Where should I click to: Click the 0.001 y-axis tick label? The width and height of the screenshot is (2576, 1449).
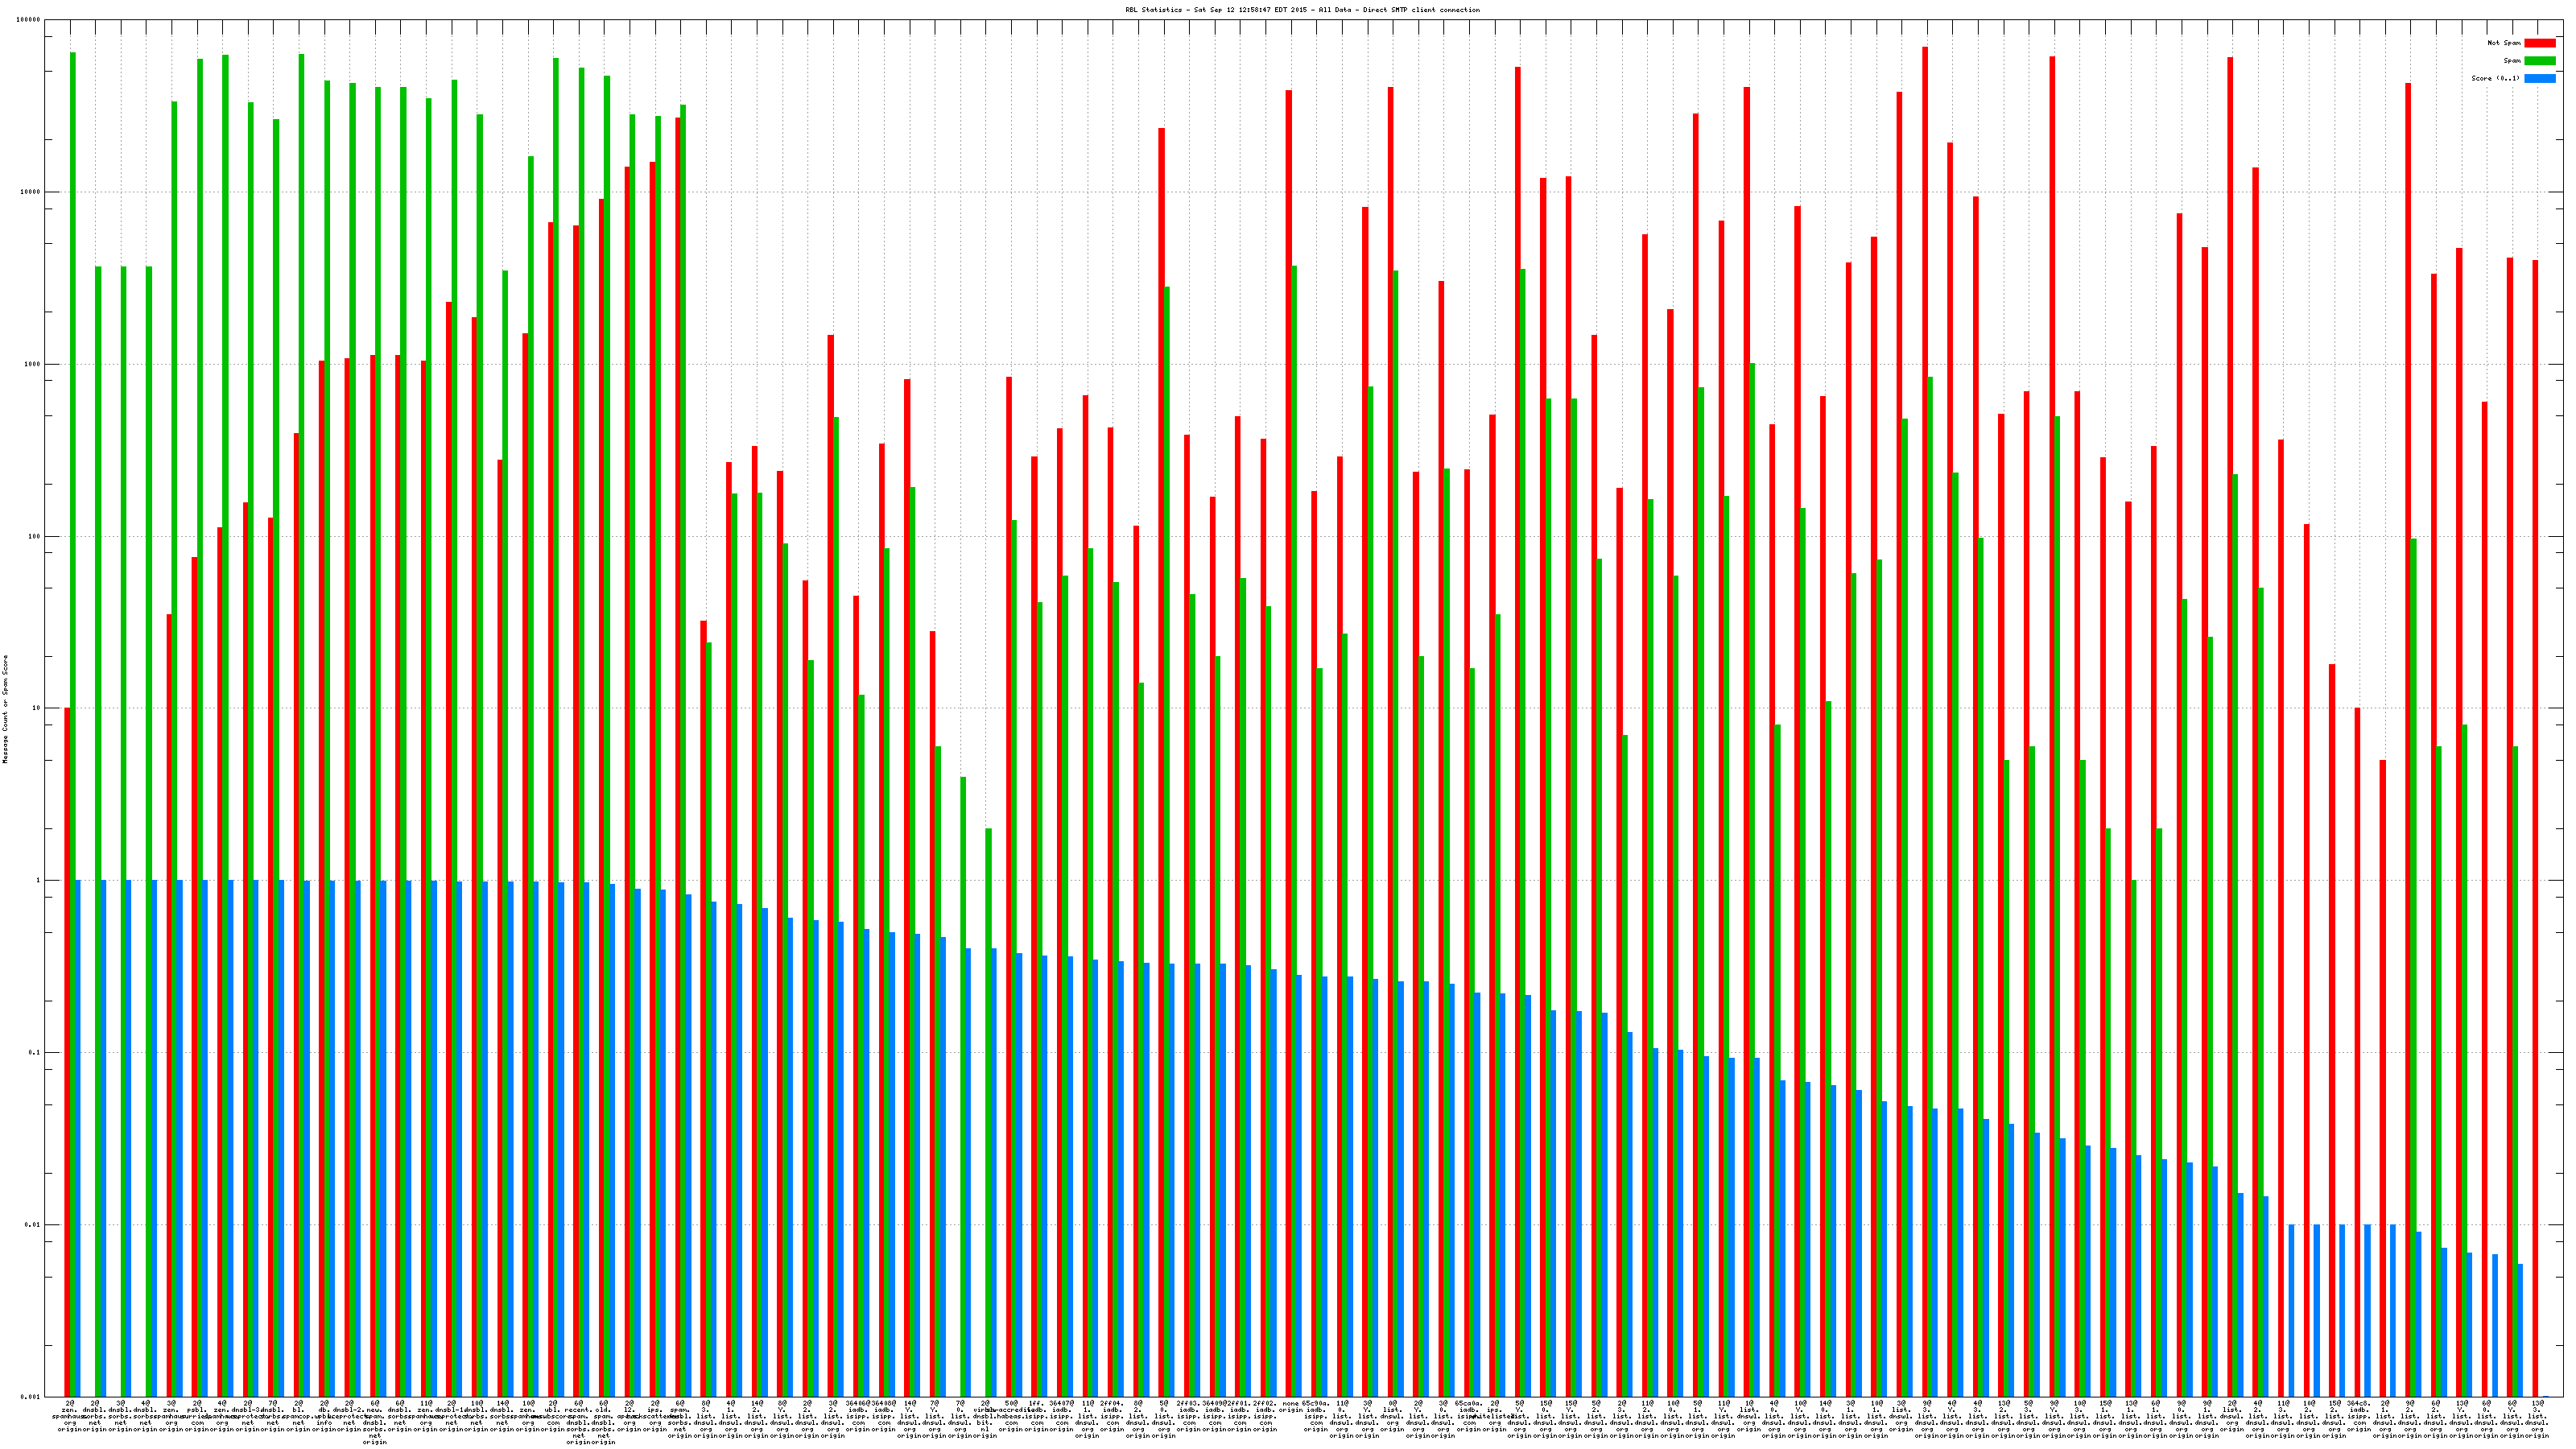pos(31,1397)
